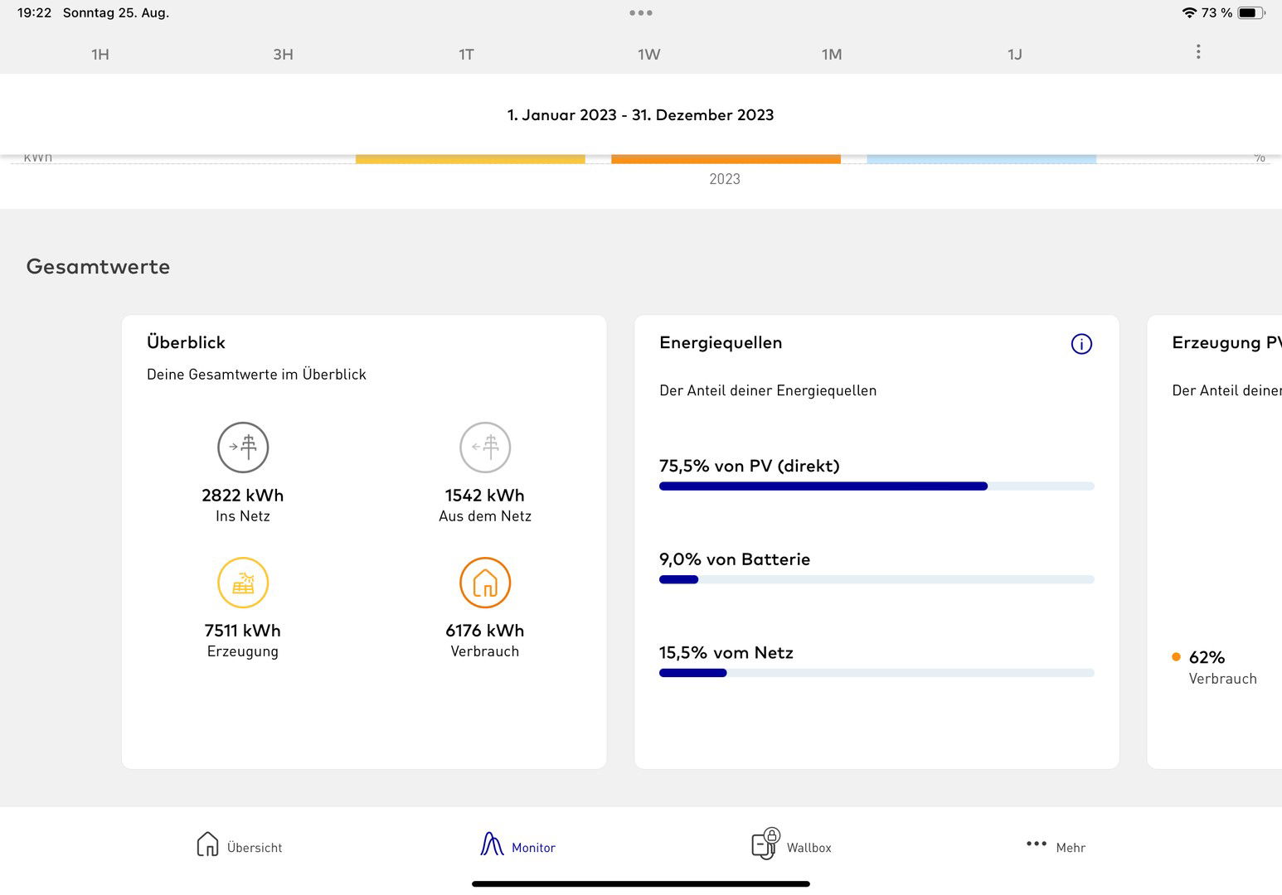Open the Mehr tab label
Screen dimensions: 1282x895
point(1071,848)
